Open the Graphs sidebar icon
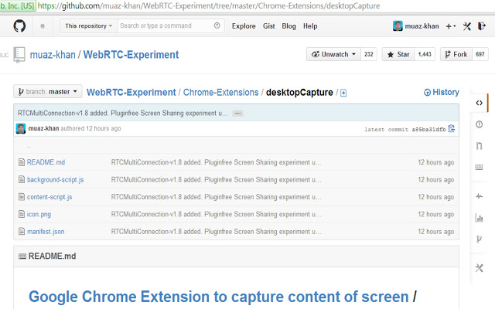 pos(479,218)
